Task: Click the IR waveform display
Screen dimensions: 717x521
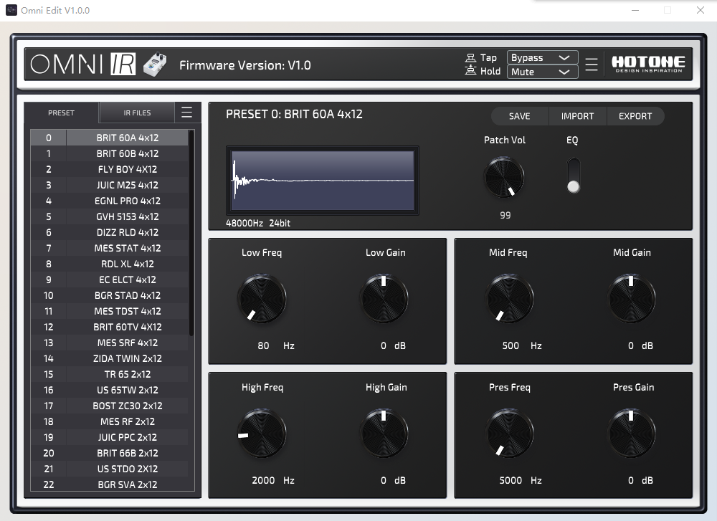Action: tap(323, 181)
